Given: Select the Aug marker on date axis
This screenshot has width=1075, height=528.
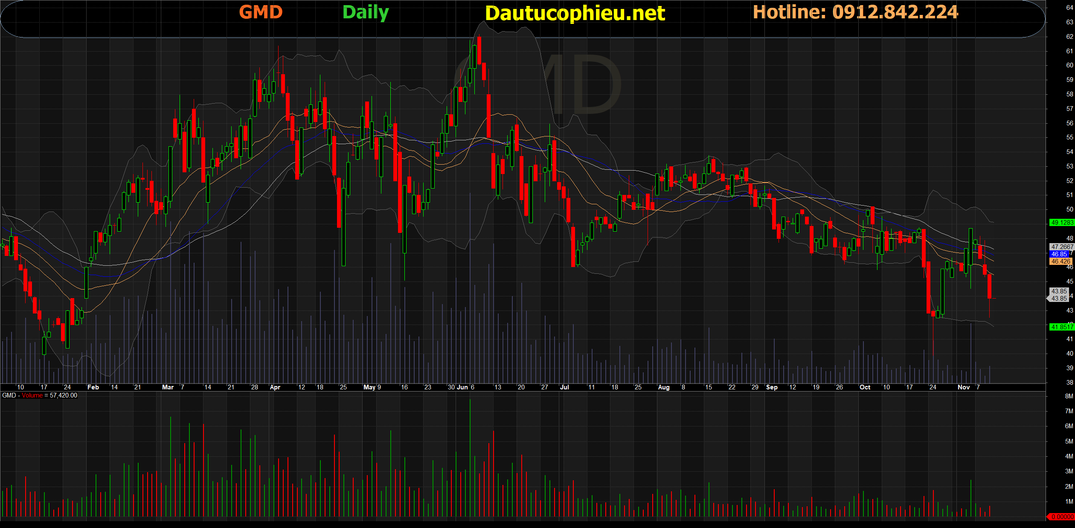Looking at the screenshot, I should tap(664, 387).
